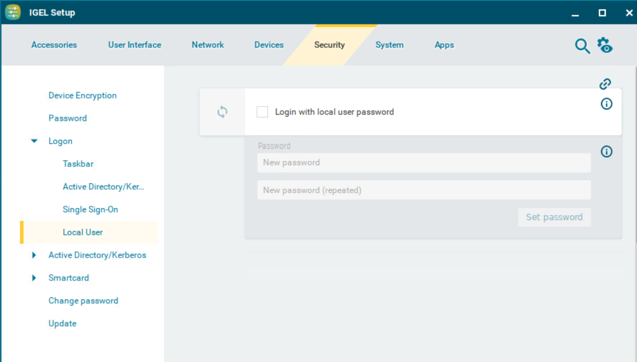Open the Apps tab

(x=444, y=44)
